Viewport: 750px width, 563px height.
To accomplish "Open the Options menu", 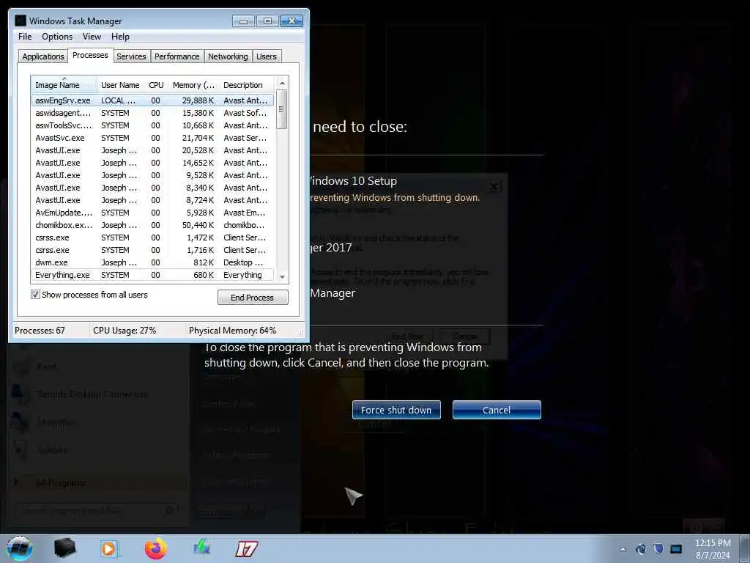I will click(x=57, y=37).
